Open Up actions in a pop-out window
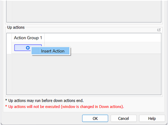This screenshot has width=168, height=125. click(x=159, y=30)
